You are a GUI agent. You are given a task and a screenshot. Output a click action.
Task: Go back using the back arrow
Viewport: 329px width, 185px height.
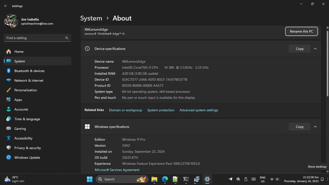(6, 6)
